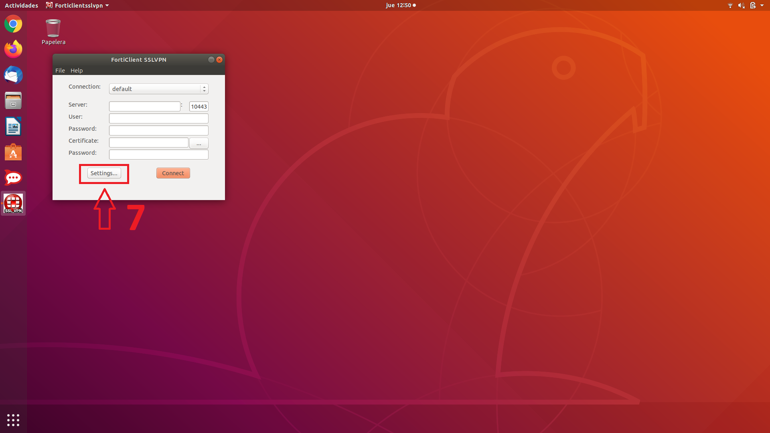This screenshot has height=433, width=770.
Task: Open the Files manager icon
Action: (x=13, y=101)
